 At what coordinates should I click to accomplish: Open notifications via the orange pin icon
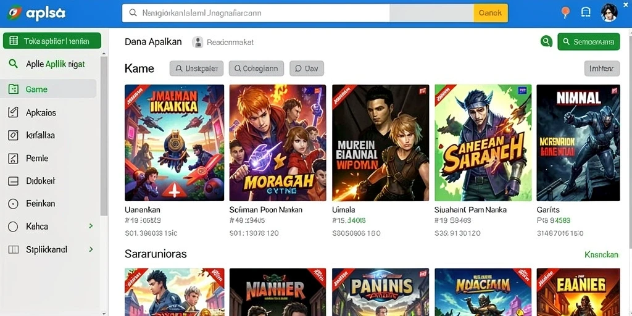(x=565, y=12)
